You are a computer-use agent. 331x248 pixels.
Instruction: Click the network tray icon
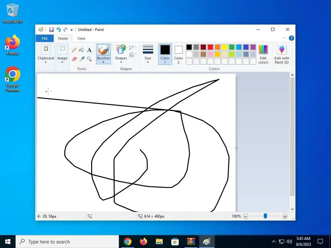pos(282,242)
